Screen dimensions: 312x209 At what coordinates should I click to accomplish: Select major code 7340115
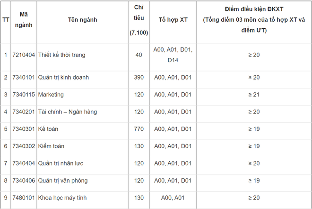click(24, 95)
